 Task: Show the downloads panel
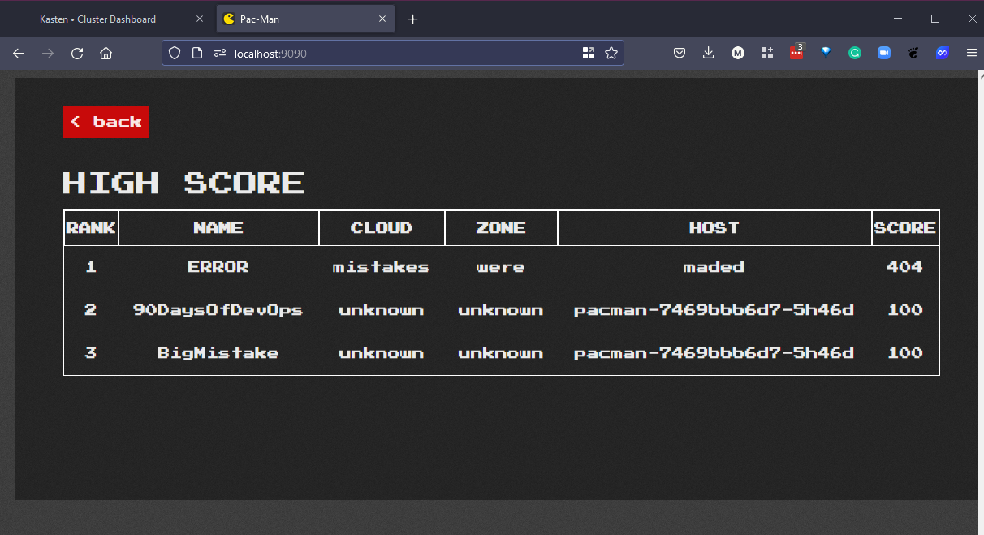708,54
